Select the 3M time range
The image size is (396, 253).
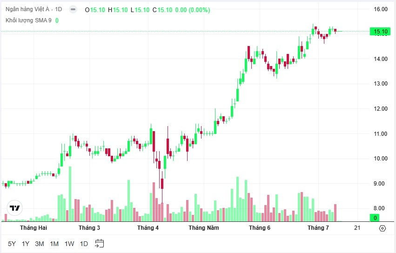tap(40, 244)
